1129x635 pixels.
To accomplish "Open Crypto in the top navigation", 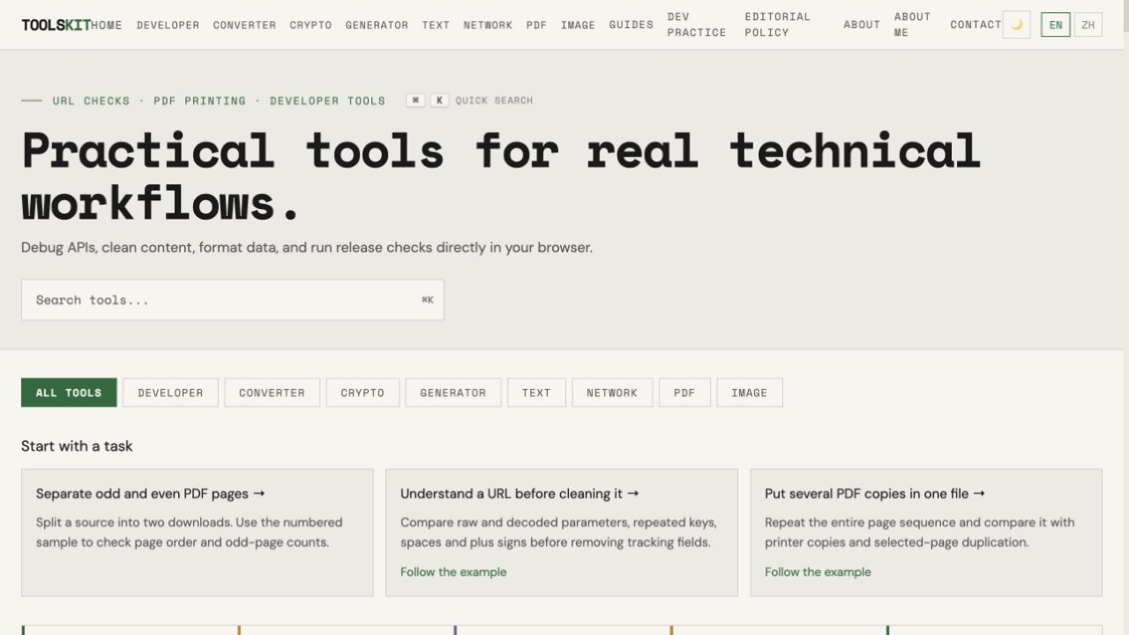I will pyautogui.click(x=310, y=25).
